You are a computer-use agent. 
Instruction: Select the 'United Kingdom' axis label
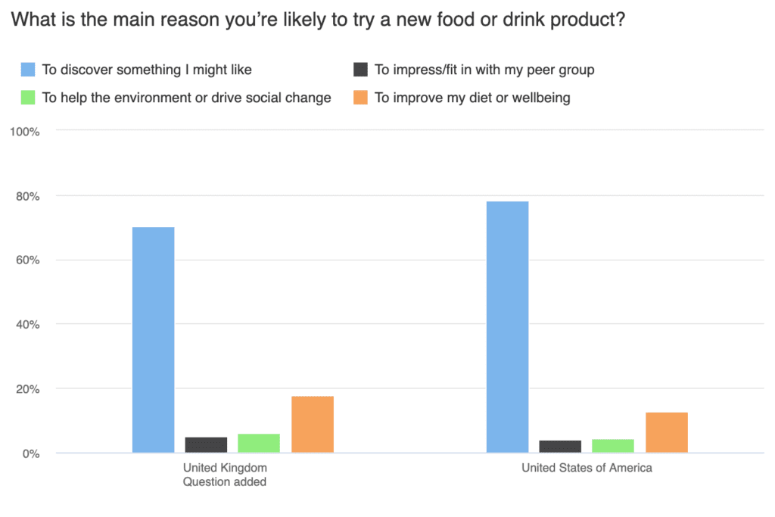point(225,468)
